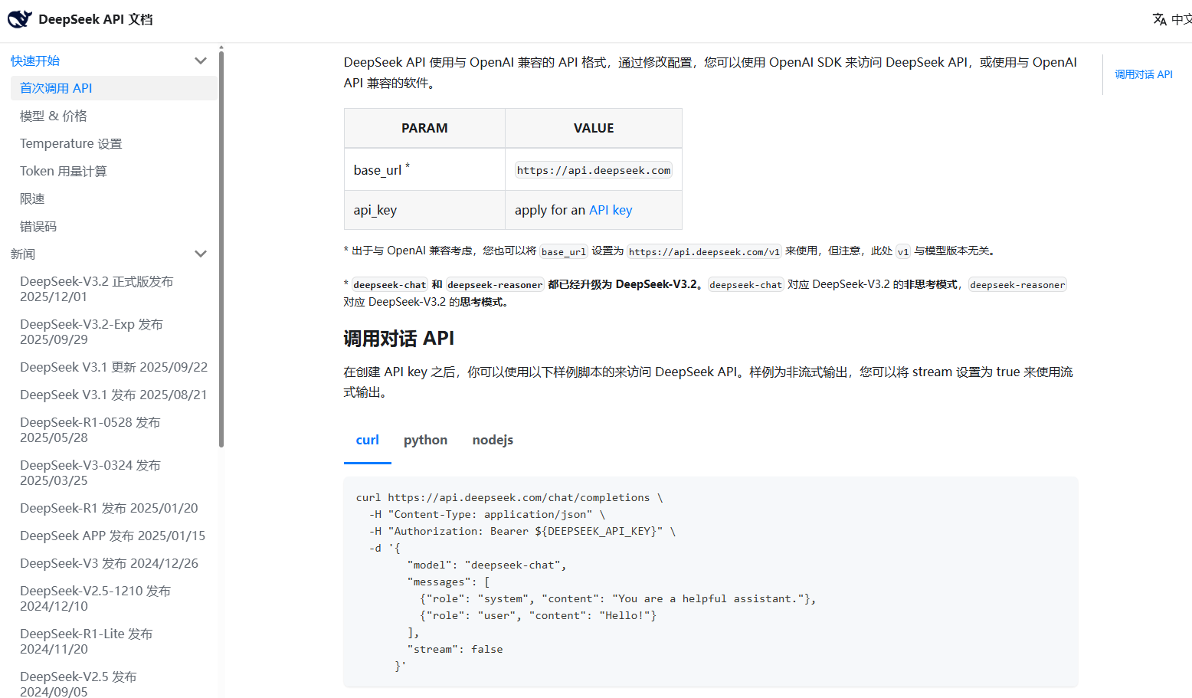Collapse the 新闻 section chevron
Viewport: 1192px width, 698px height.
(201, 254)
